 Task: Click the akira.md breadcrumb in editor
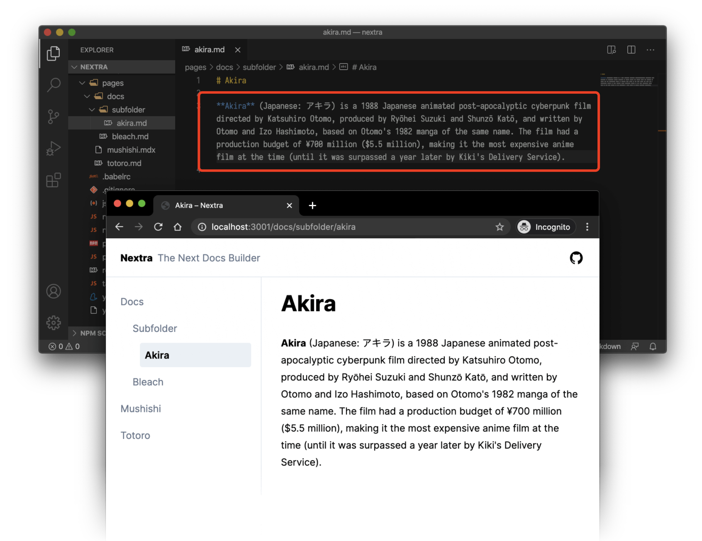click(308, 67)
